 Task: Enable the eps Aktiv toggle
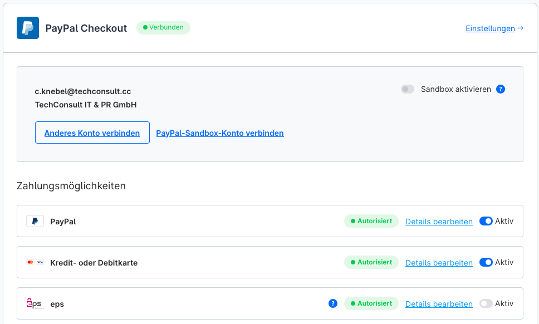(486, 303)
